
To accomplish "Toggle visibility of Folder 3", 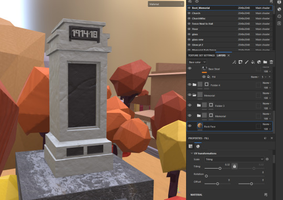I will tap(190, 105).
